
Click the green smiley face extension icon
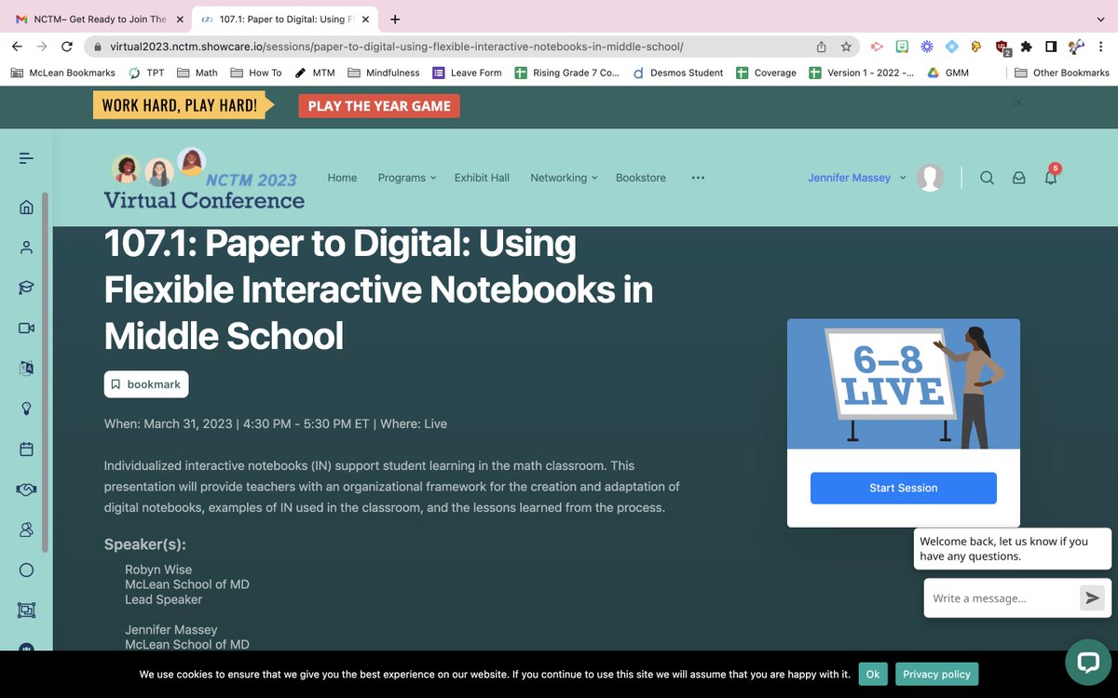902,46
